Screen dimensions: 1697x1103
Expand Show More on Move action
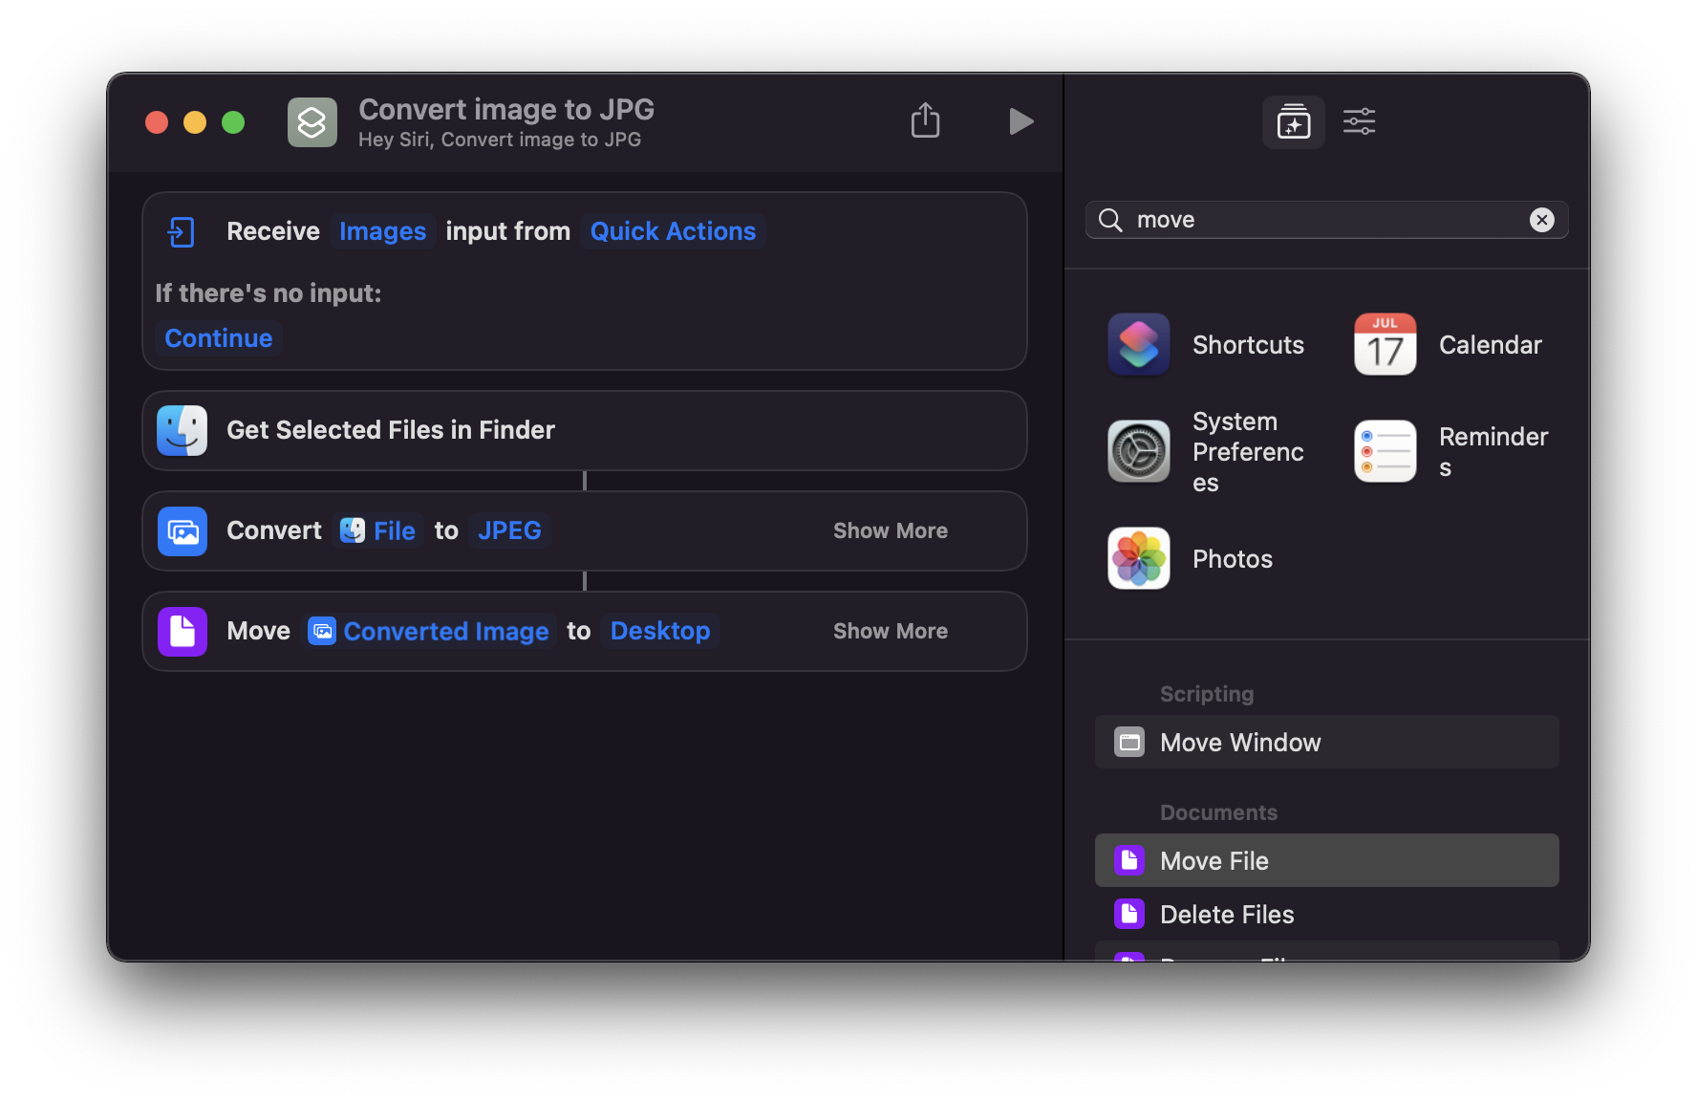[890, 631]
